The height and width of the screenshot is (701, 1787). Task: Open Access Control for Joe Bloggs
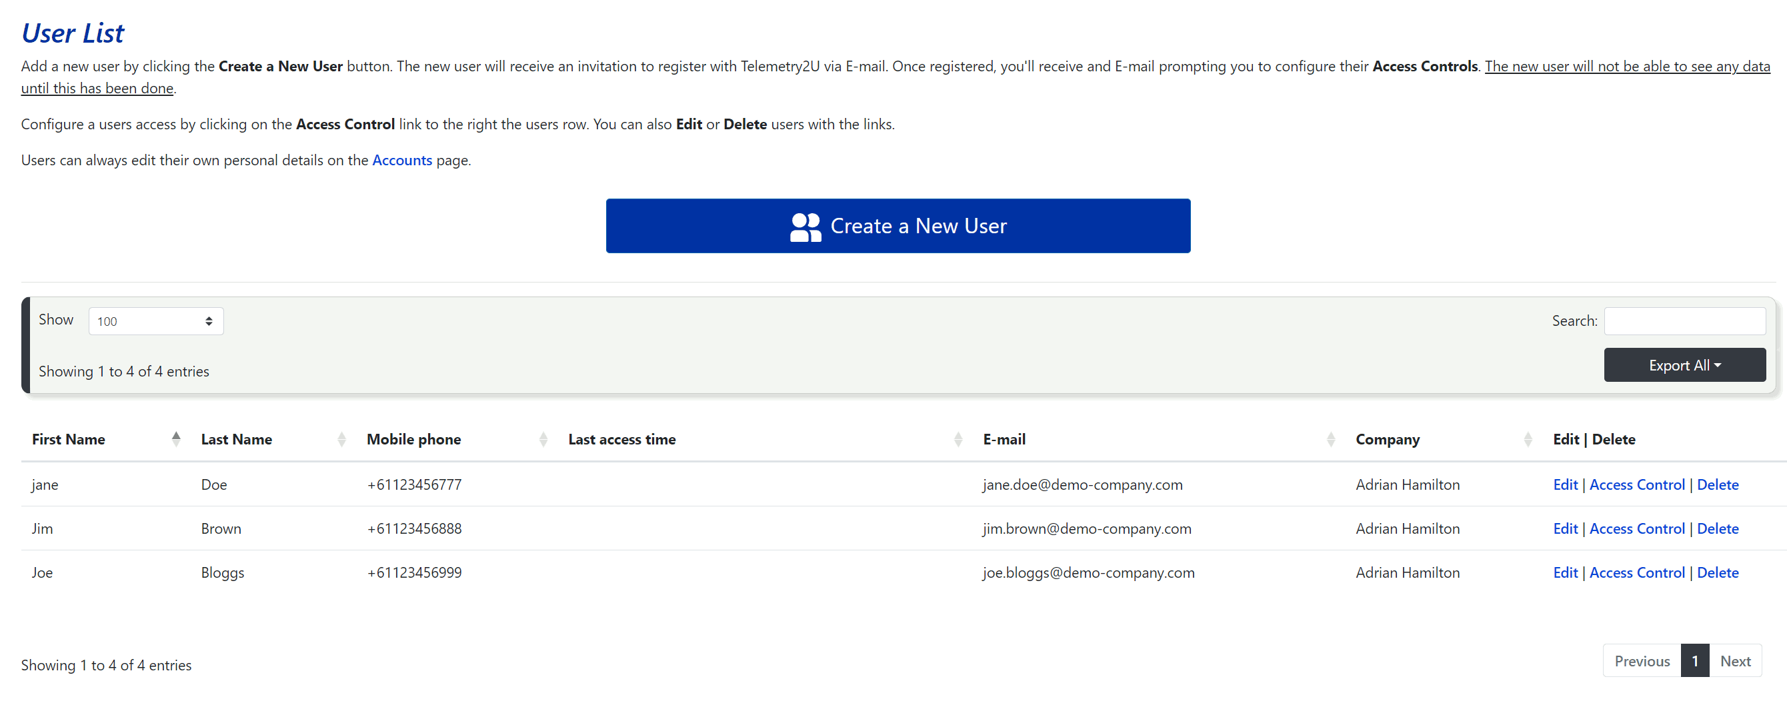(1636, 572)
